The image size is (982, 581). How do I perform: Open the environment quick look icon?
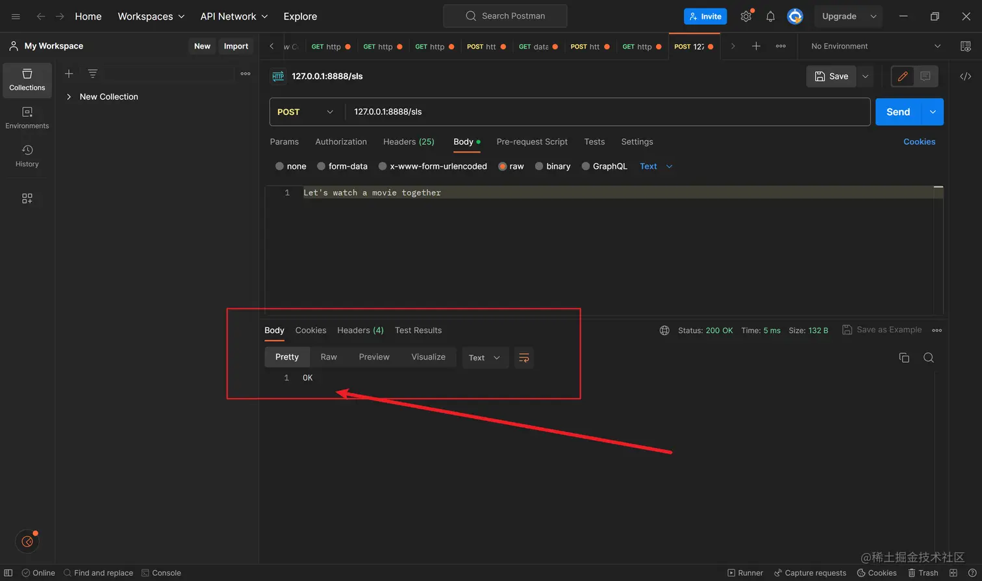pyautogui.click(x=966, y=46)
